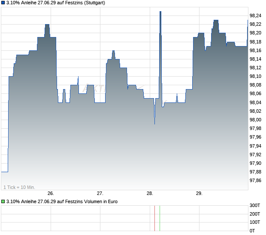Select the '27.' date label on x-axis
The image size is (266, 235).
100,194
